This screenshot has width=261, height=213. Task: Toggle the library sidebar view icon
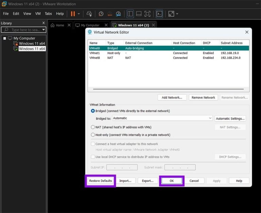pyautogui.click(x=130, y=14)
